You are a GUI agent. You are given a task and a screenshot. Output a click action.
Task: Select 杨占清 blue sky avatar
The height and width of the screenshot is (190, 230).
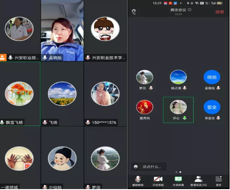[x=178, y=77]
